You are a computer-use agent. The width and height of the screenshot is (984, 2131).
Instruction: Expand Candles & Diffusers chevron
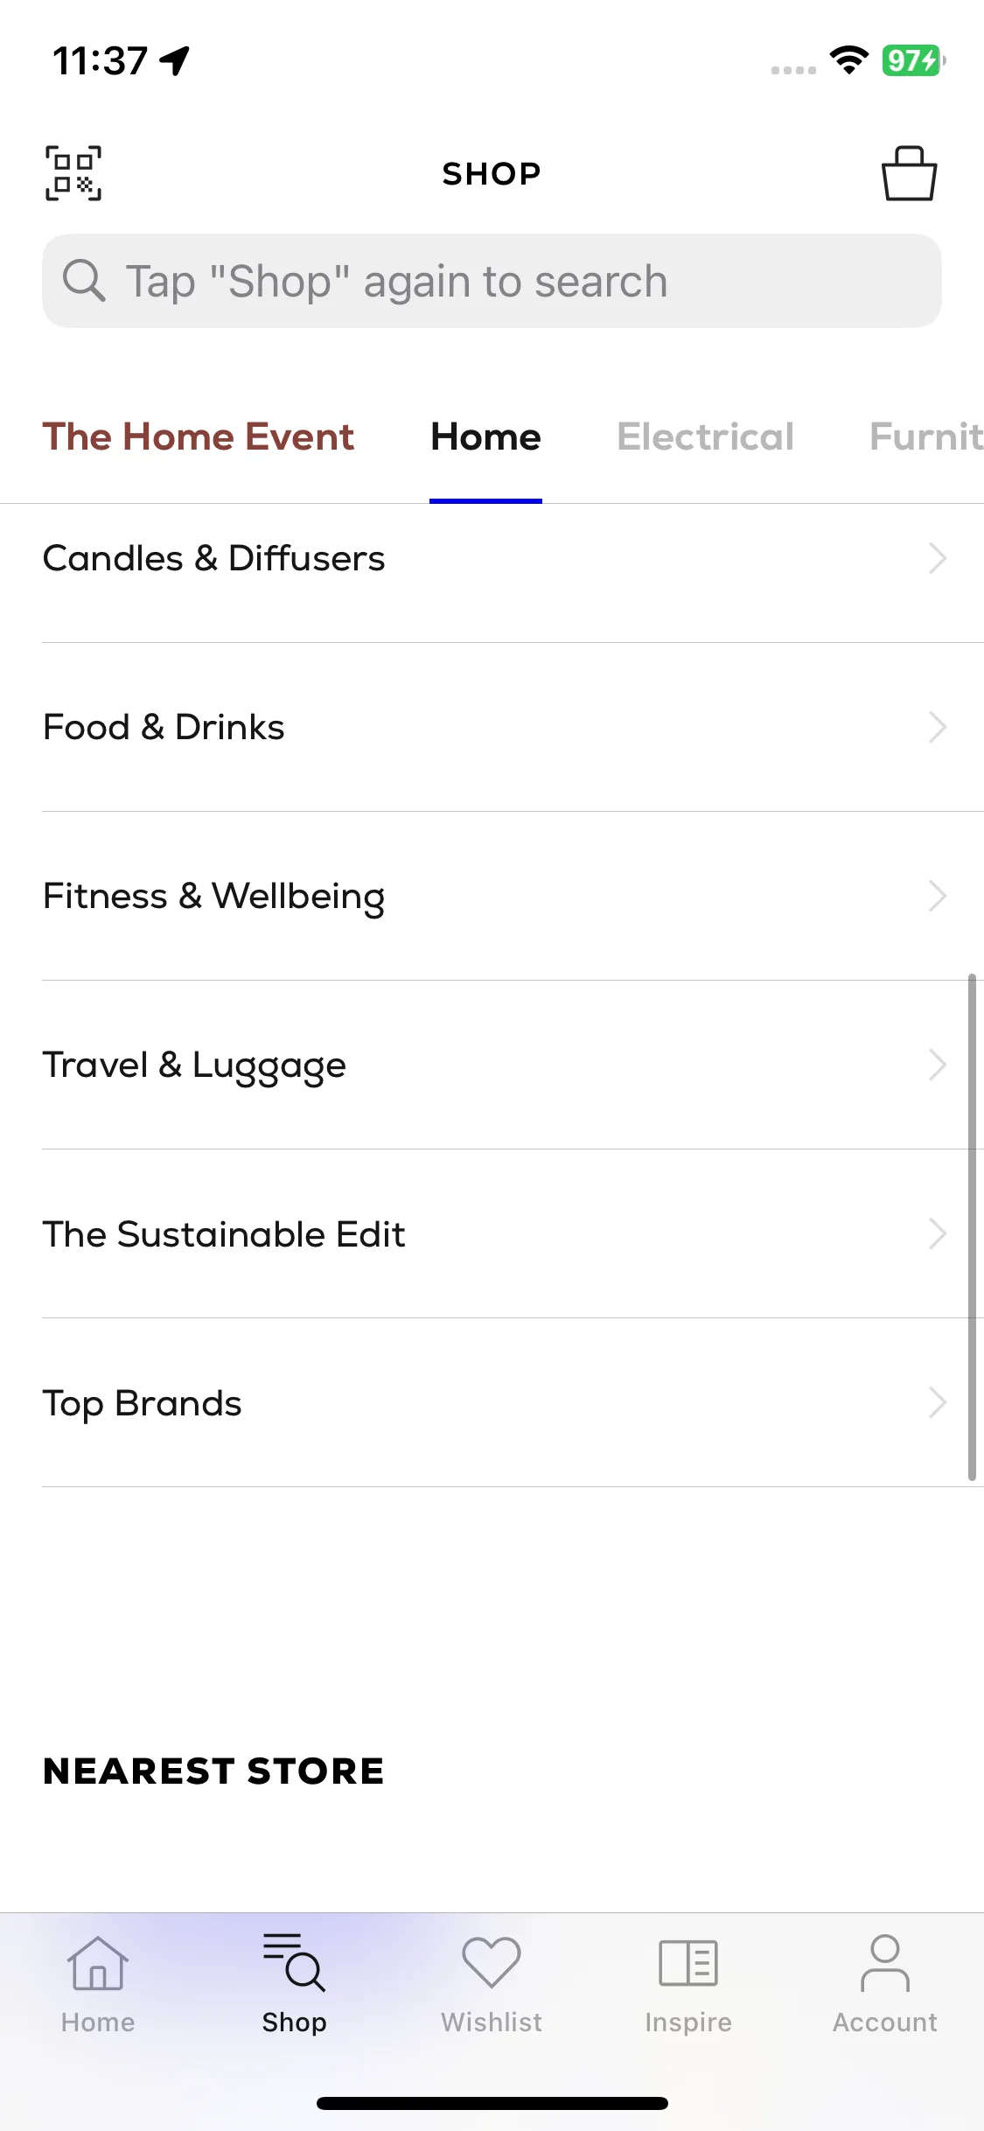[938, 558]
